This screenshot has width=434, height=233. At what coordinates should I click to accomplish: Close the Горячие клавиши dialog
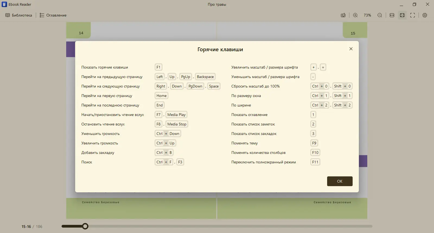click(351, 49)
